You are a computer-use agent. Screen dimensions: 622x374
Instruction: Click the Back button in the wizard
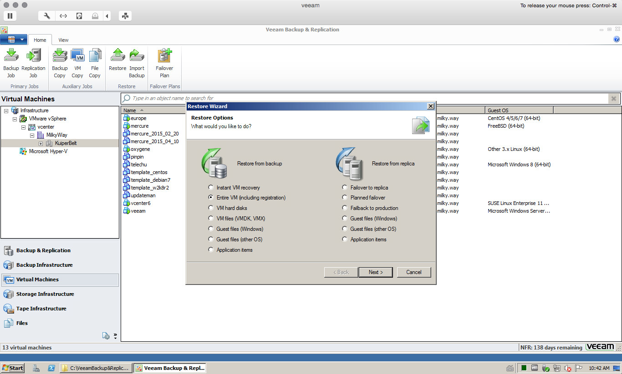click(x=341, y=272)
